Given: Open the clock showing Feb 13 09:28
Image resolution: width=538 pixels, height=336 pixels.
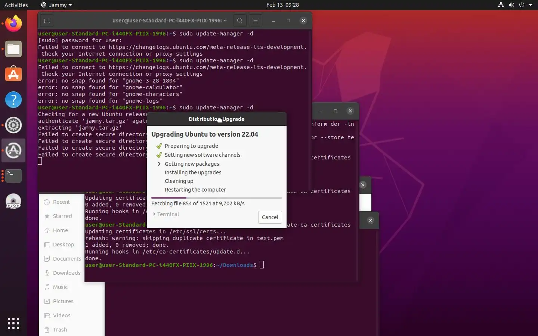Looking at the screenshot, I should coord(282,5).
